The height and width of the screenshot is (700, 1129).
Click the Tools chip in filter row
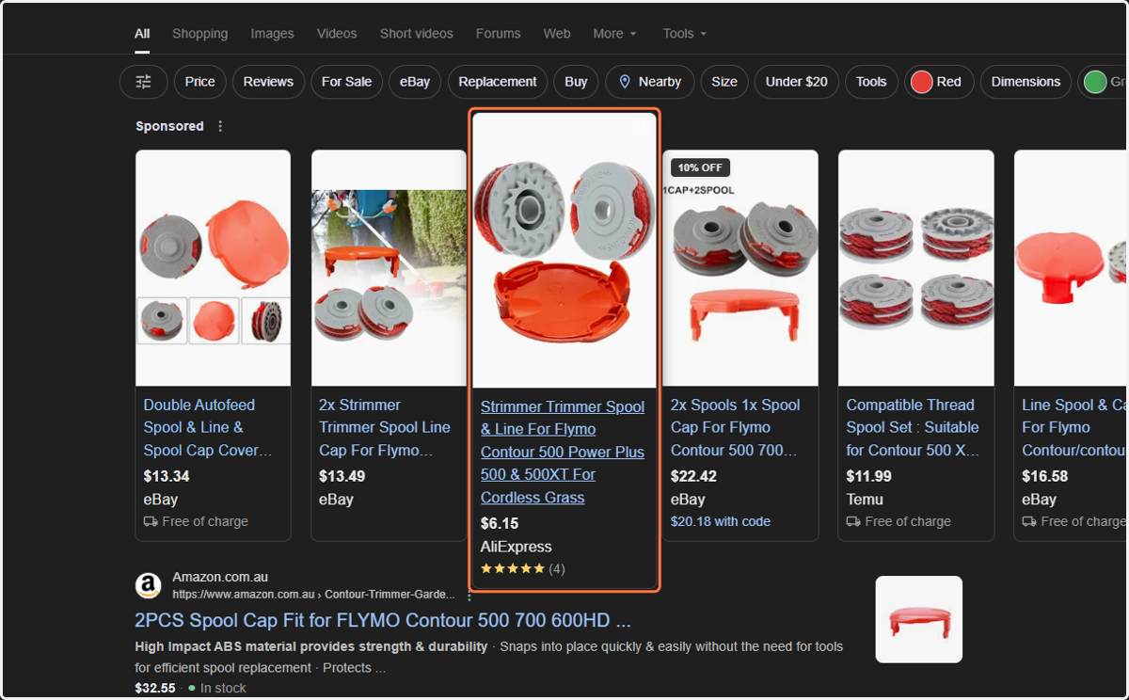point(871,82)
